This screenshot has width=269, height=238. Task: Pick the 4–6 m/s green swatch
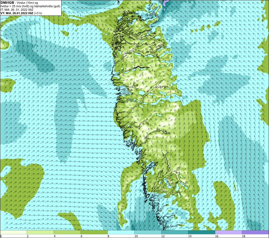coord(67,232)
